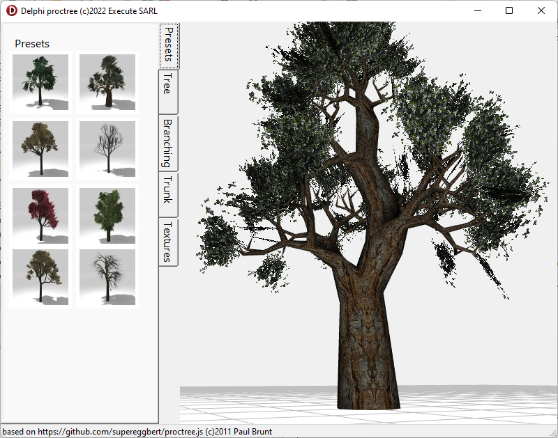Open the Textures tab

[168, 242]
